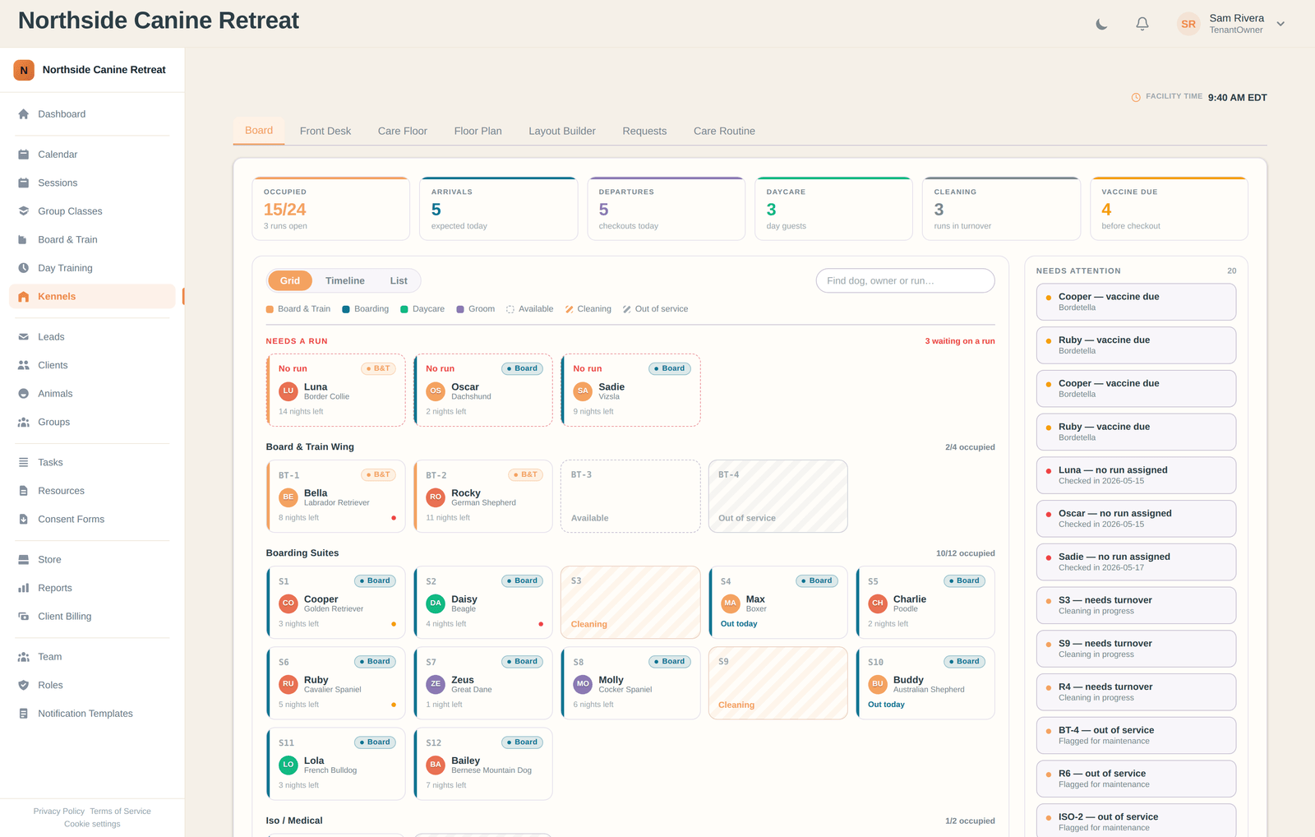1315x837 pixels.
Task: Click the Leads envelope icon
Action: click(23, 337)
